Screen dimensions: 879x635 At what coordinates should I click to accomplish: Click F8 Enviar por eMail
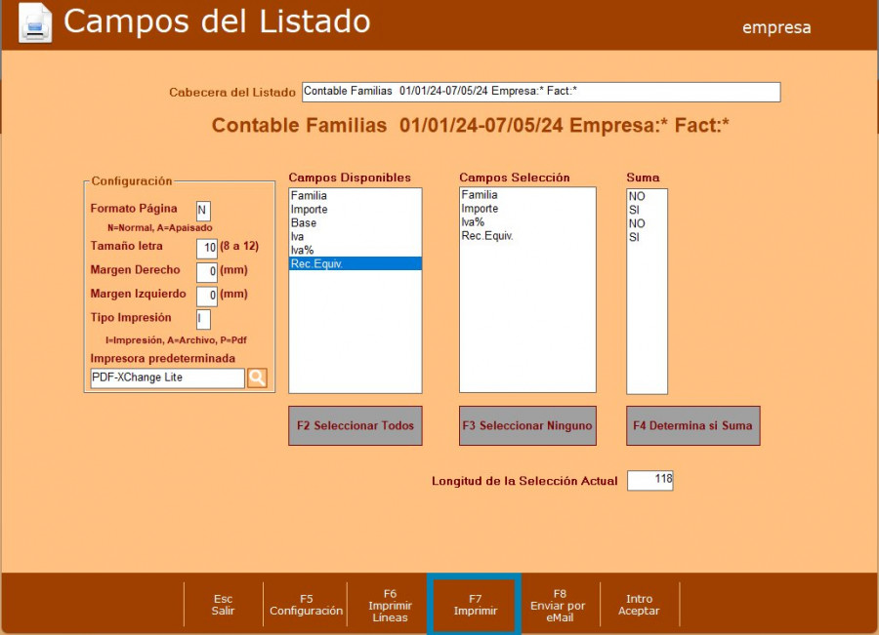click(x=560, y=605)
